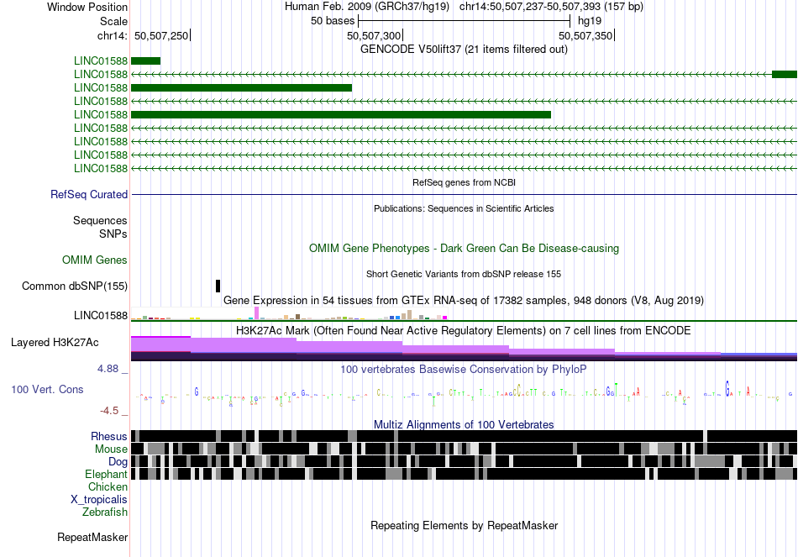The width and height of the screenshot is (798, 557).
Task: Click the Dog alignment label
Action: click(x=118, y=462)
